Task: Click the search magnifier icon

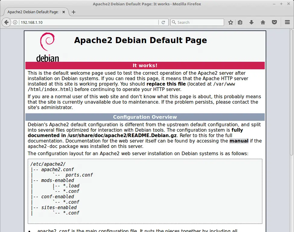Action: [x=174, y=22]
